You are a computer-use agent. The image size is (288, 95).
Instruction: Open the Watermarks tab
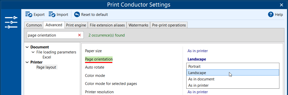tap(138, 25)
